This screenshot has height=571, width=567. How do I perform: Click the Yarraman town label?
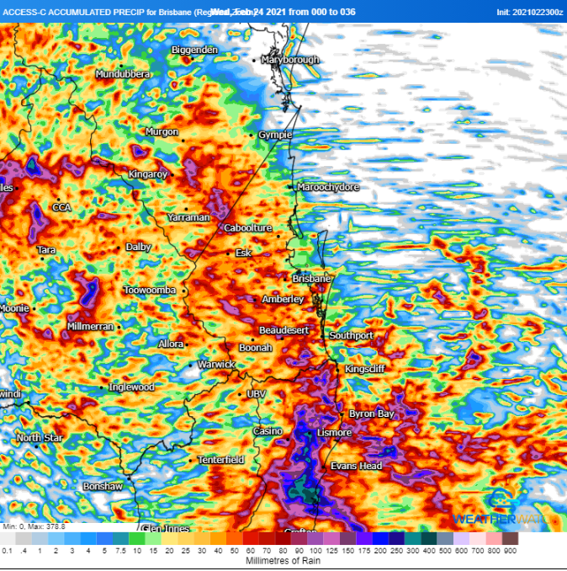pos(188,218)
